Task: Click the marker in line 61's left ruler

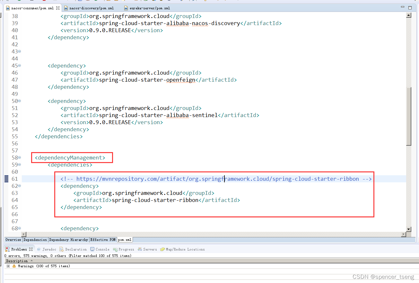Action: click(6, 179)
